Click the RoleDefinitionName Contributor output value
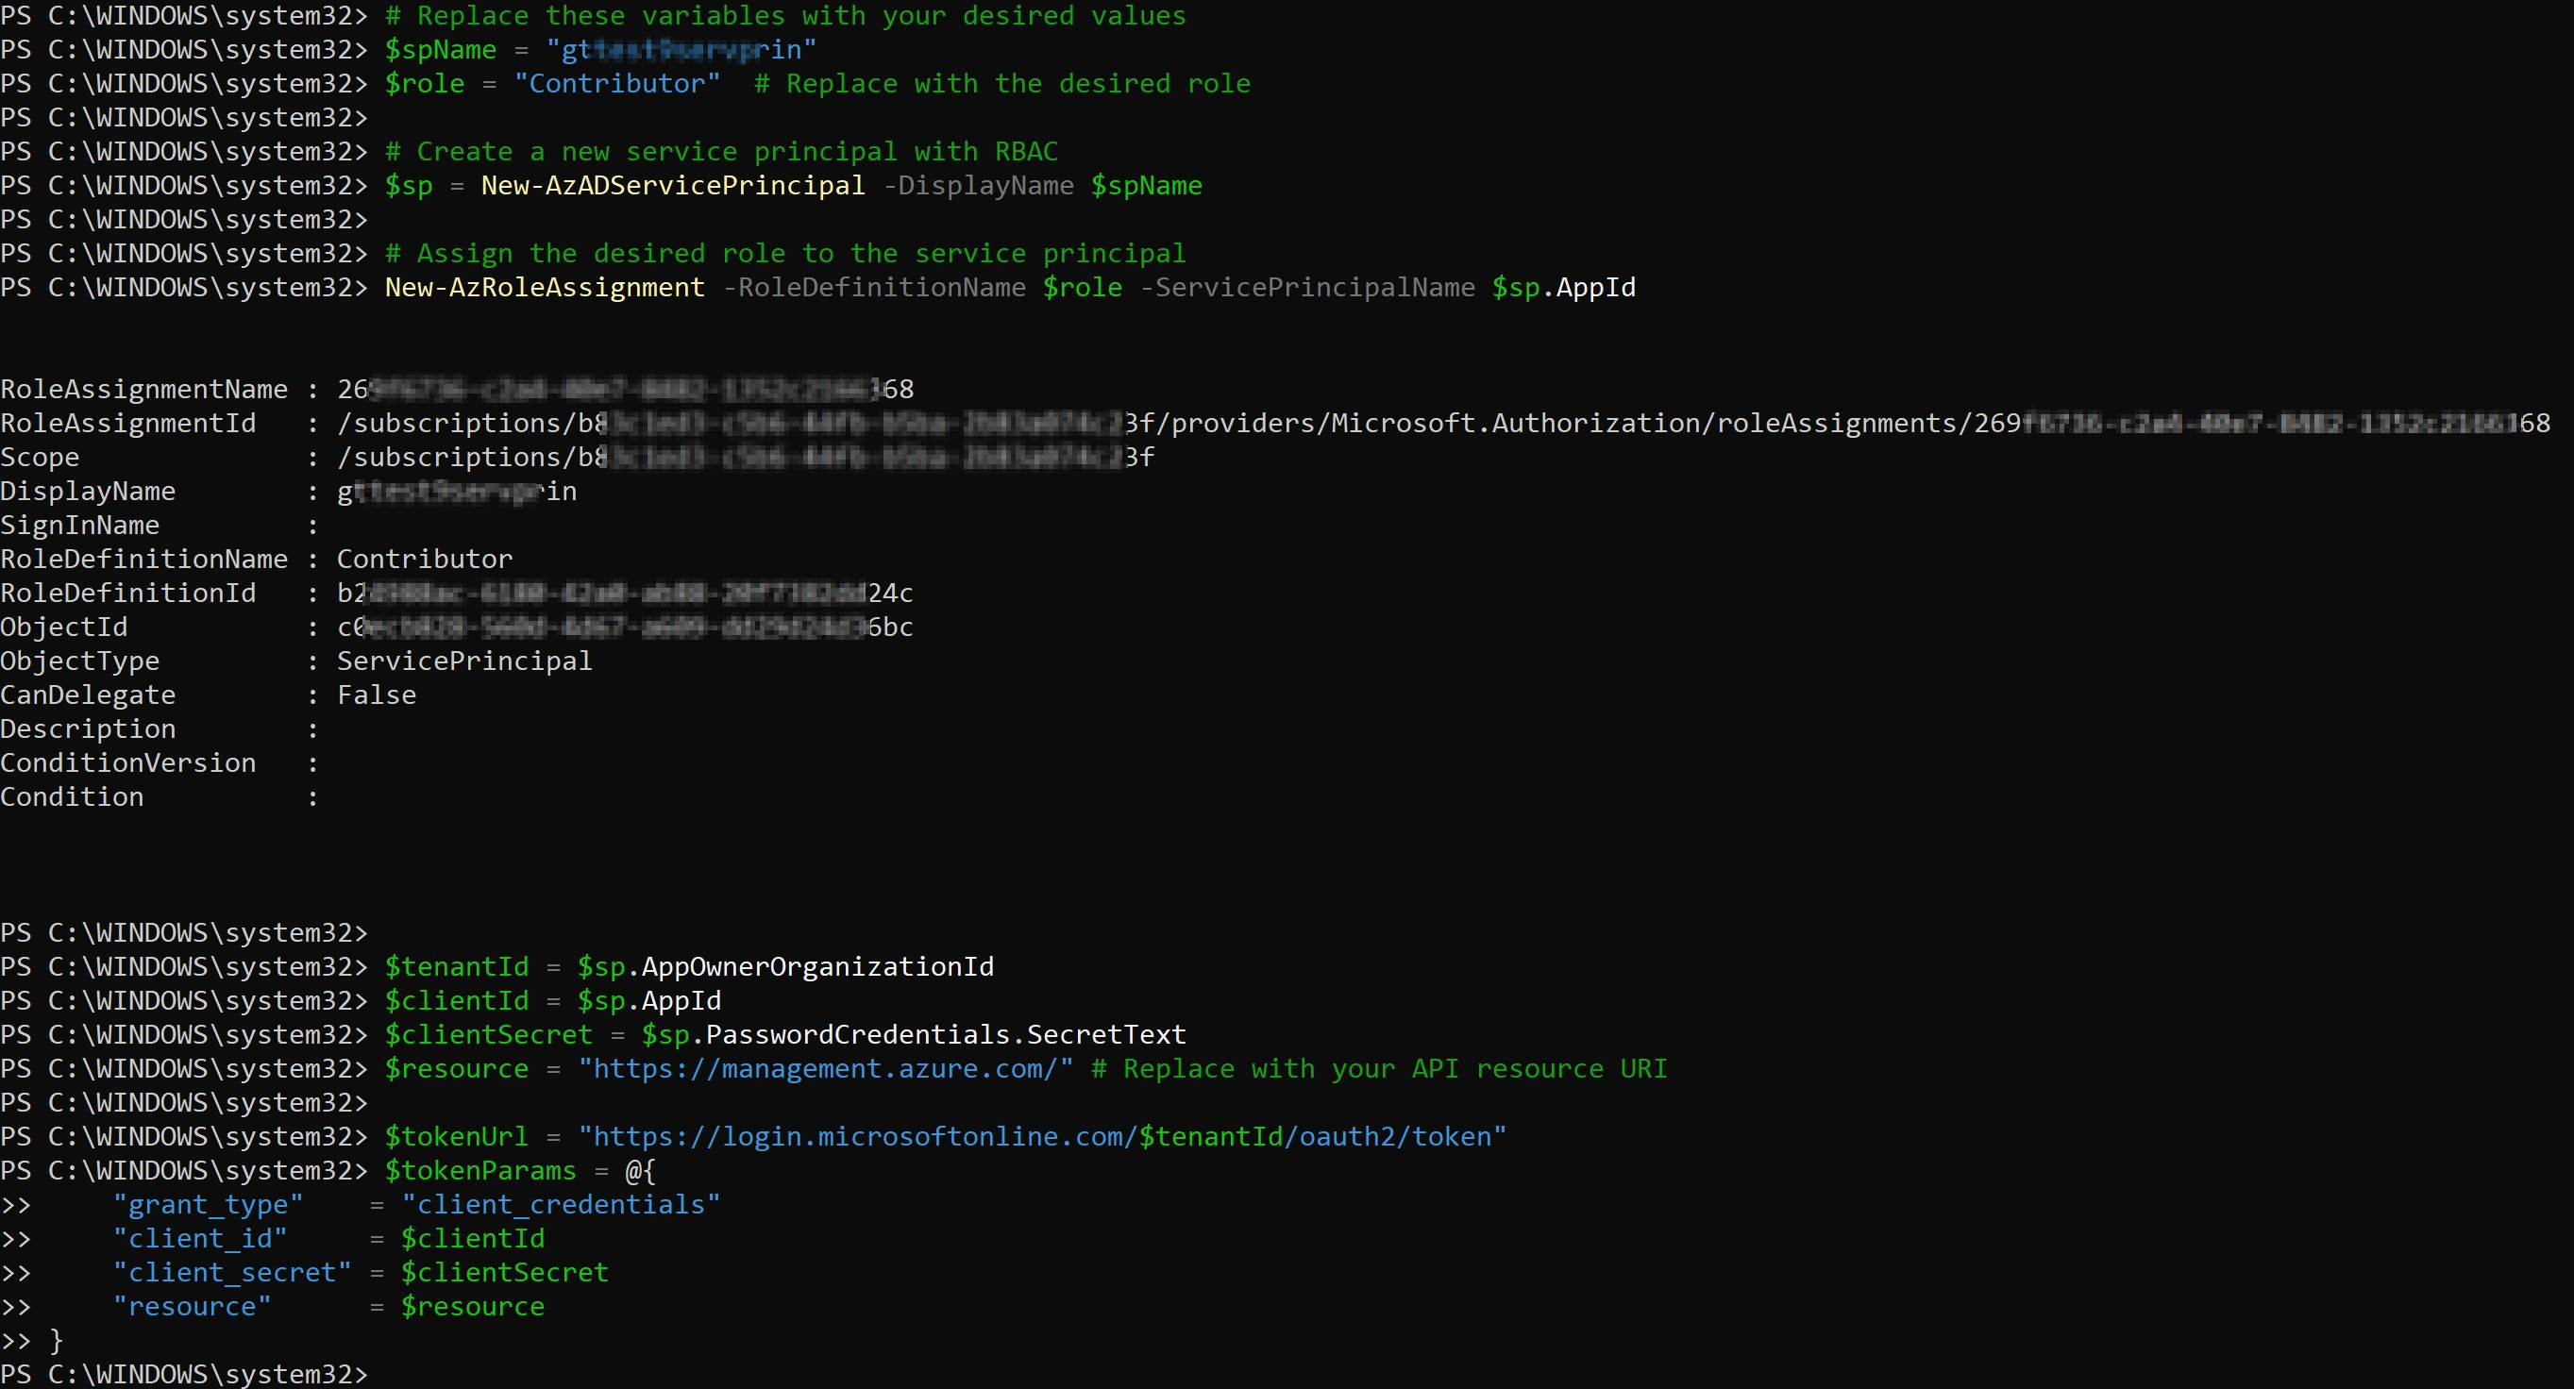 425,560
